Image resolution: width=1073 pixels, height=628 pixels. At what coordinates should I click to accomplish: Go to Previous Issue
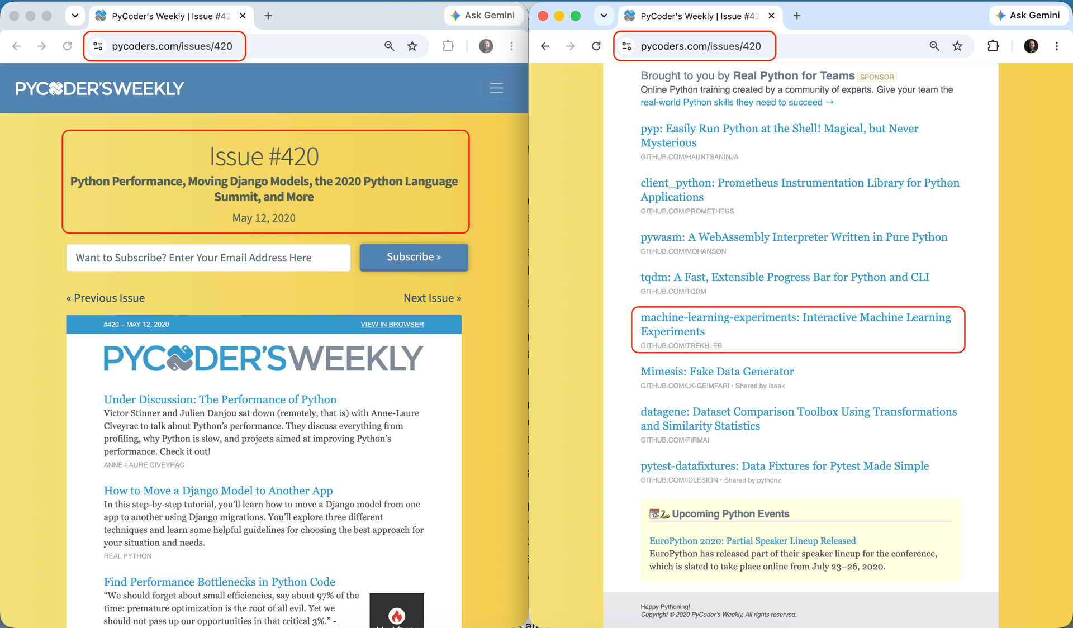click(106, 298)
